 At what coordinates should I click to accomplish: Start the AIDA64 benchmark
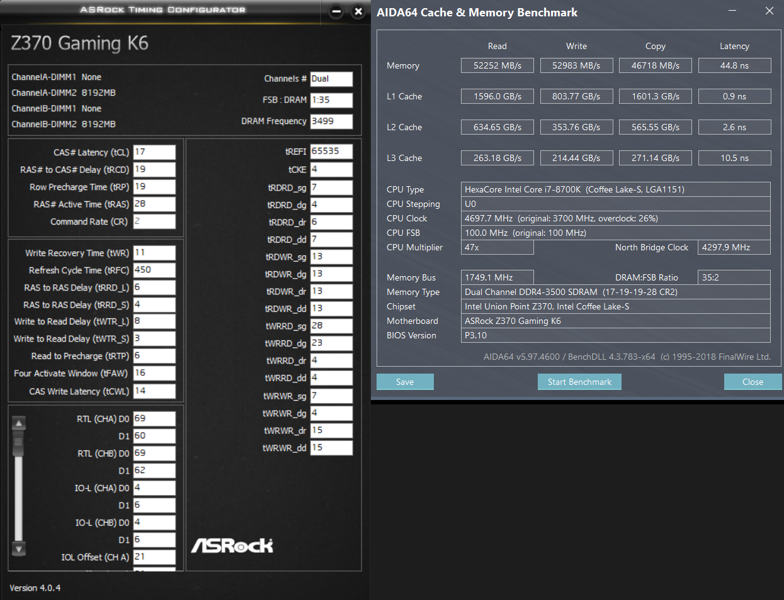coord(579,382)
